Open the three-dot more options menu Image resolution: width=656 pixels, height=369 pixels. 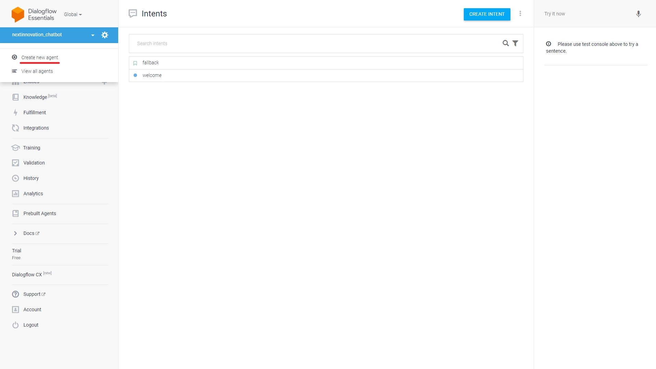(520, 14)
